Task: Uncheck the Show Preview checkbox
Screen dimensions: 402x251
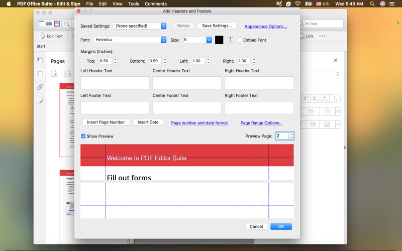Action: (83, 136)
